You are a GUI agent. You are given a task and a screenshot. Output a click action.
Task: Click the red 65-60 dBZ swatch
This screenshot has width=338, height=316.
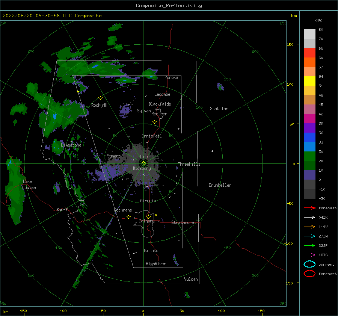pyautogui.click(x=309, y=53)
